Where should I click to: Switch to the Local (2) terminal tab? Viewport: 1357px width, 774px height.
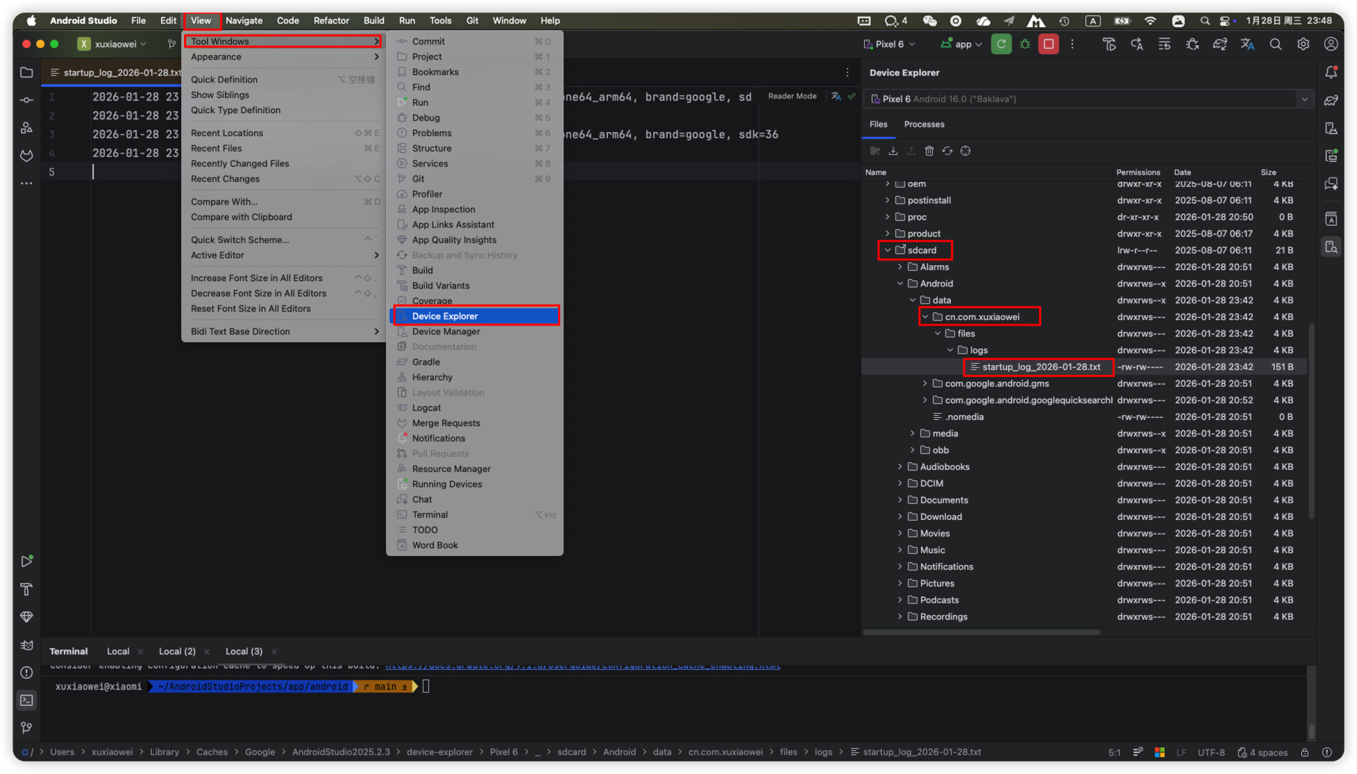tap(177, 651)
